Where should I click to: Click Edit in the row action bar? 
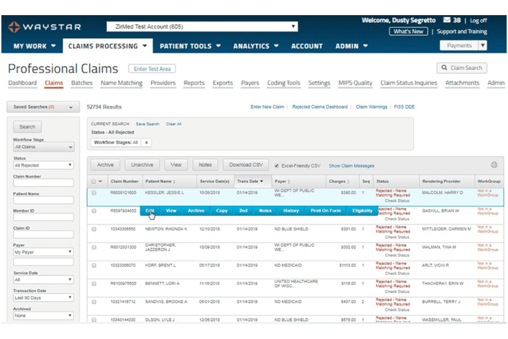(150, 211)
